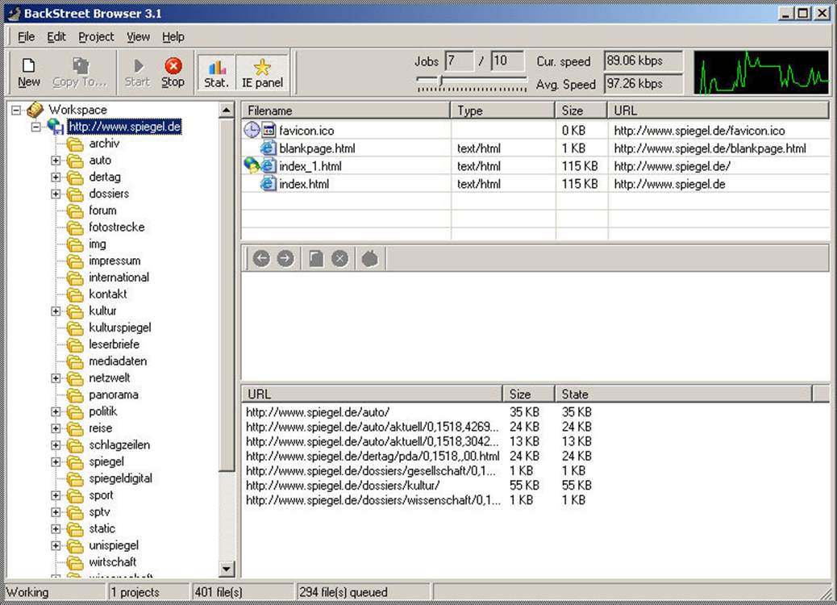Image resolution: width=837 pixels, height=605 pixels.
Task: Click the maximum Jobs field showing 10
Action: coord(507,60)
